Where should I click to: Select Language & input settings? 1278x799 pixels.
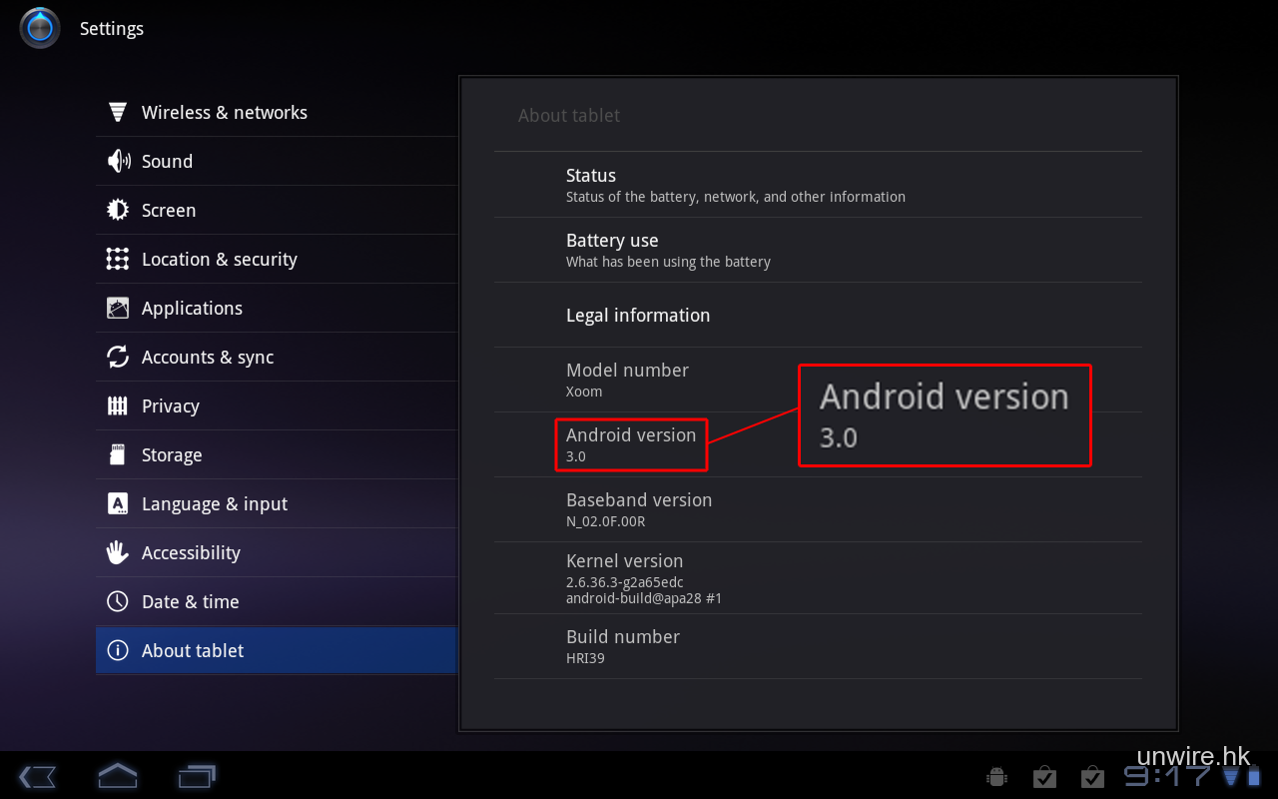click(215, 504)
